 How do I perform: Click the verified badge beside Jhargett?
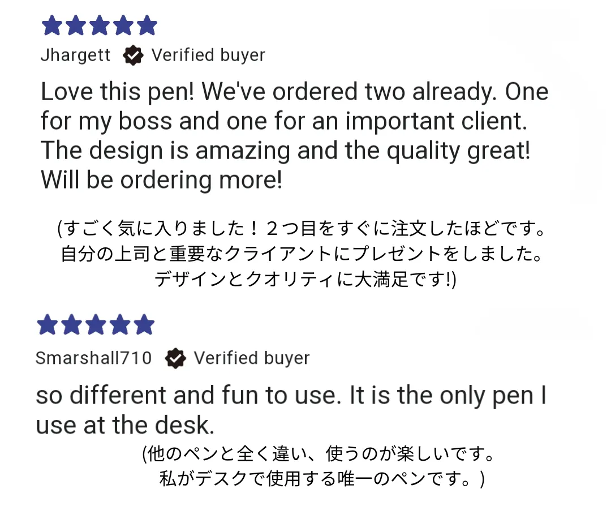pos(133,55)
